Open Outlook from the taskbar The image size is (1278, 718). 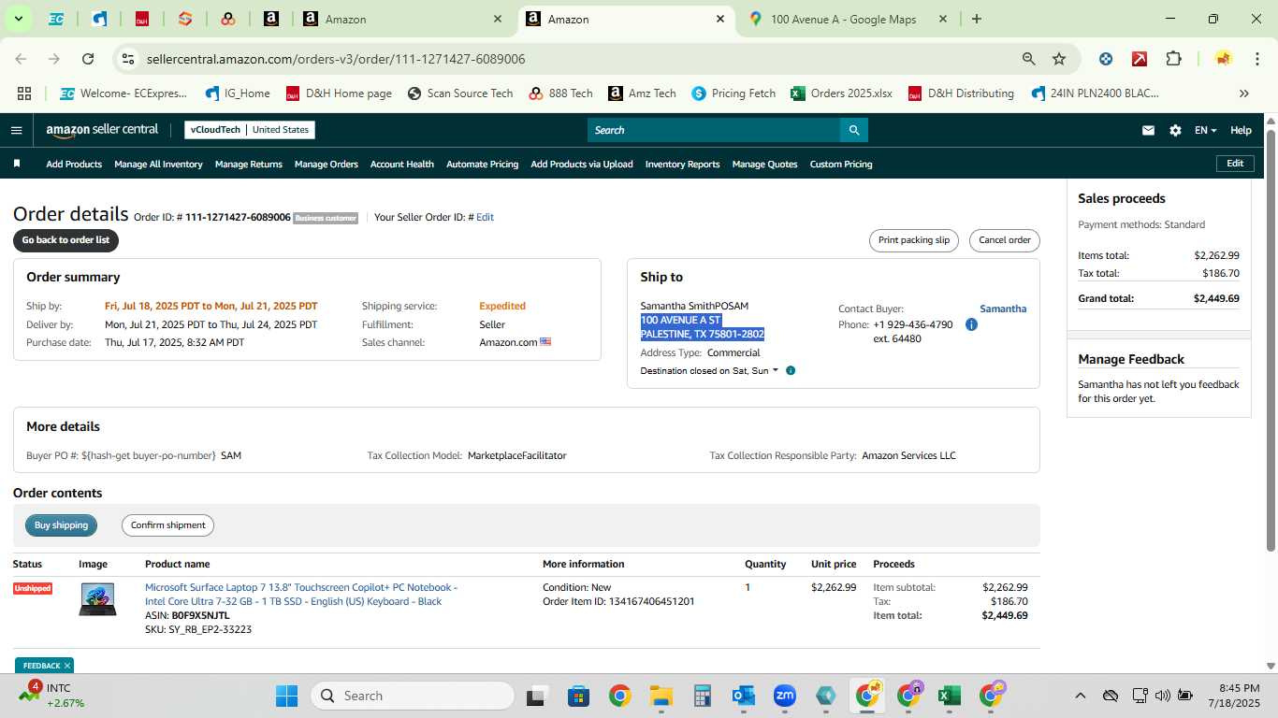[x=744, y=696]
